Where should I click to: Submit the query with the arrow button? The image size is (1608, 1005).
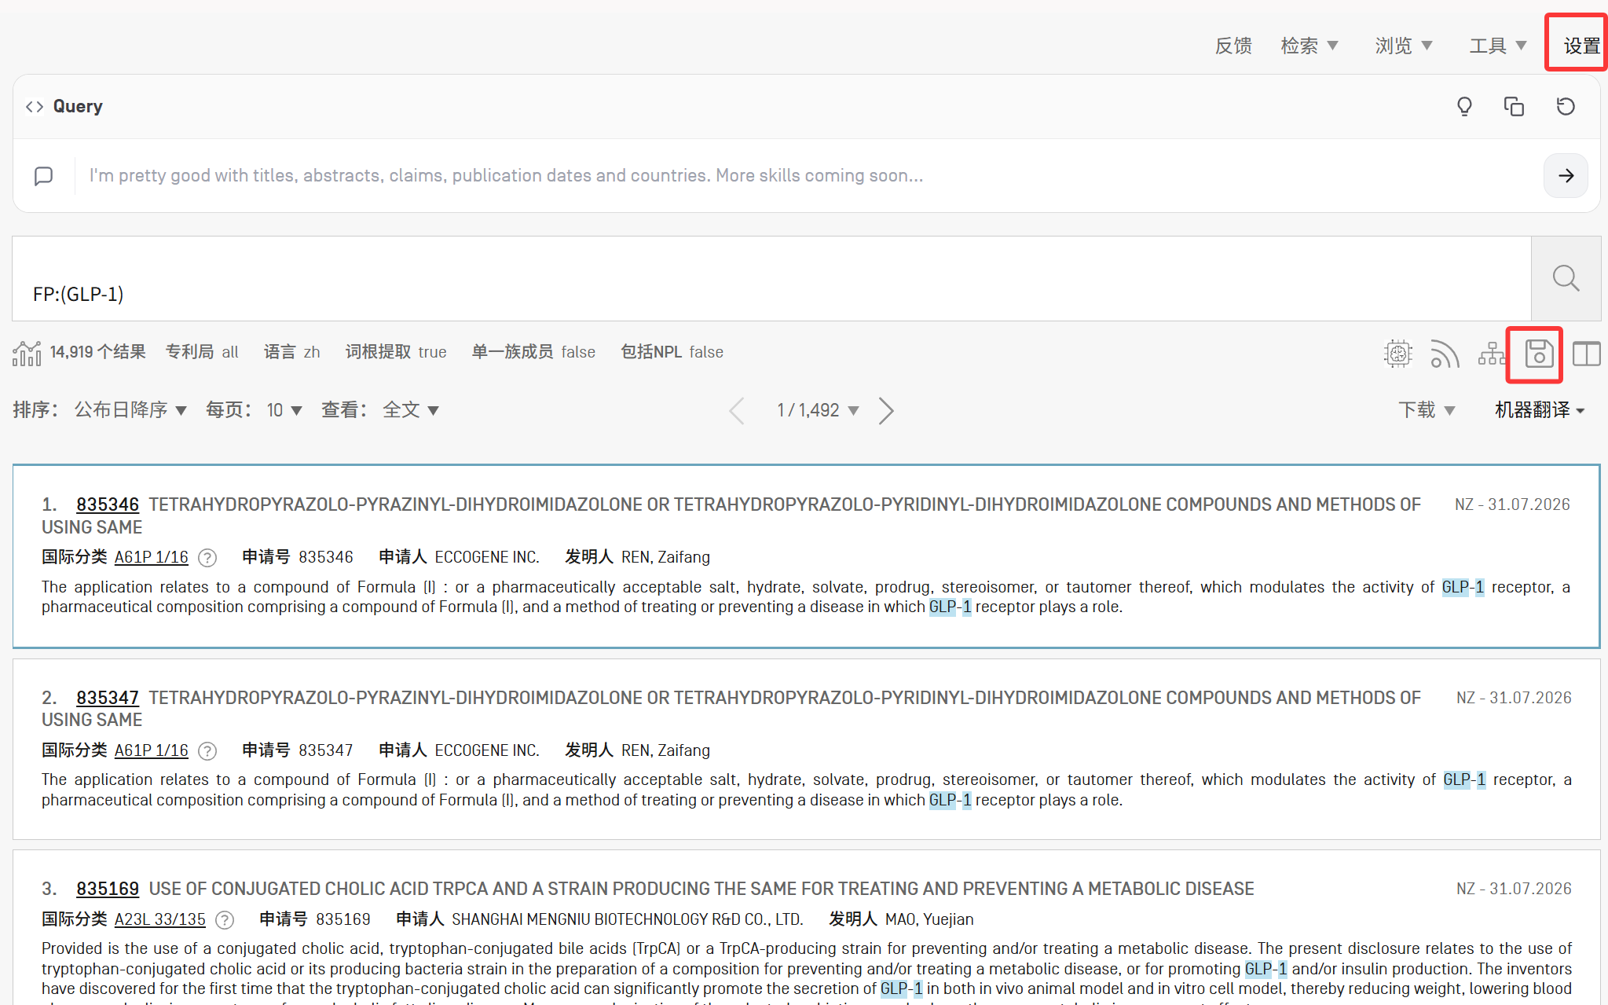pos(1566,176)
